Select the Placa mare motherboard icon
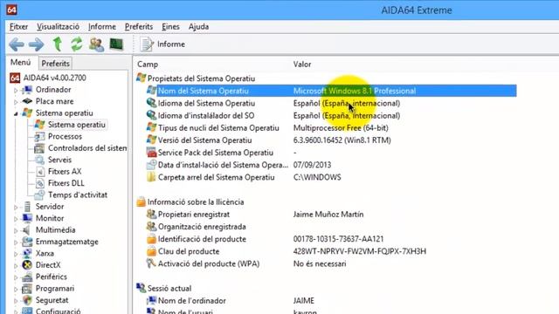This screenshot has width=559, height=314. point(27,101)
